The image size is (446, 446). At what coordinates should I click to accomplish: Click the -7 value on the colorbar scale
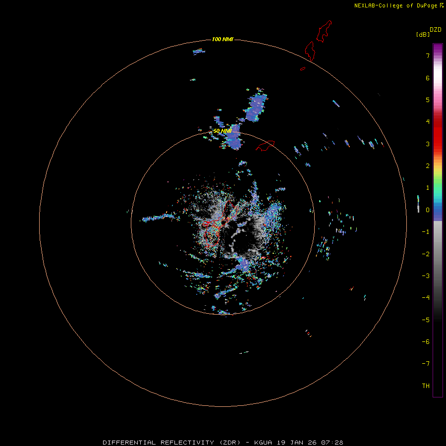426,364
